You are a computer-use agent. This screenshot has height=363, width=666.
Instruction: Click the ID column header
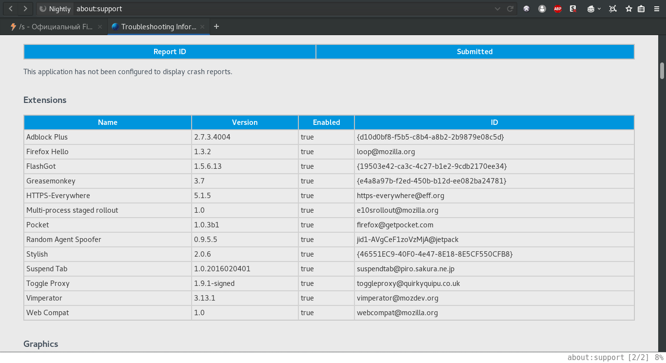[x=494, y=122]
